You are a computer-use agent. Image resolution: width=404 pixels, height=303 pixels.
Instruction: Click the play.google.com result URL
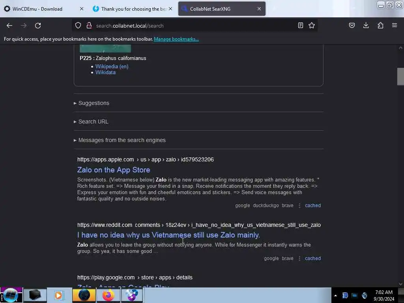click(135, 277)
